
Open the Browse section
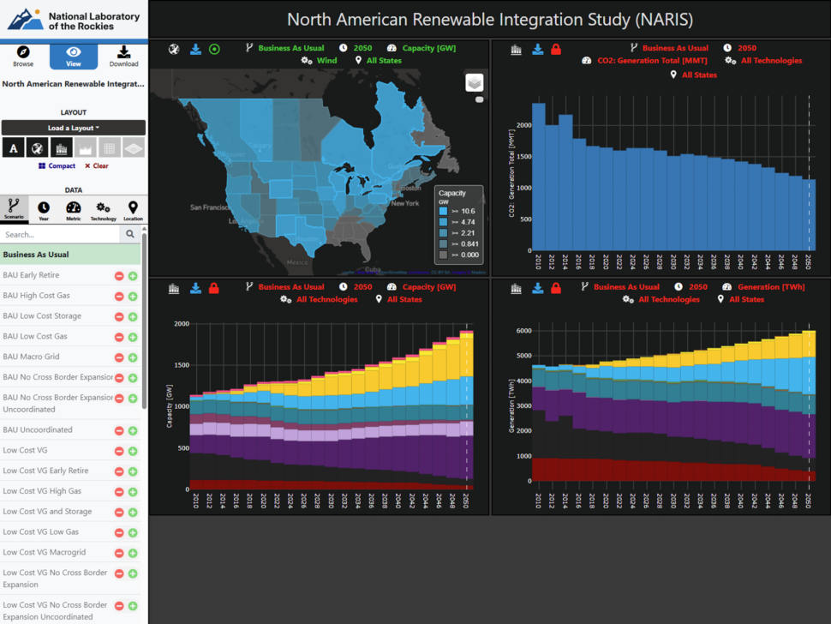tap(23, 57)
